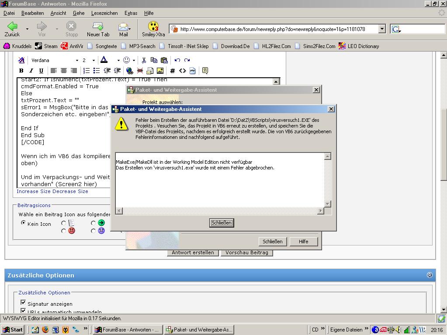Select the red angry face post icon
Image resolution: width=447 pixels, height=335 pixels.
(63, 231)
